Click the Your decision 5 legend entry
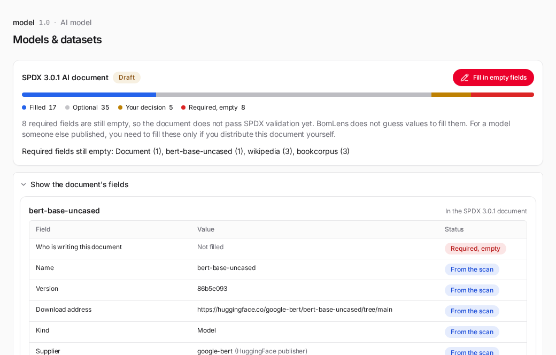Image resolution: width=556 pixels, height=355 pixels. tap(145, 107)
